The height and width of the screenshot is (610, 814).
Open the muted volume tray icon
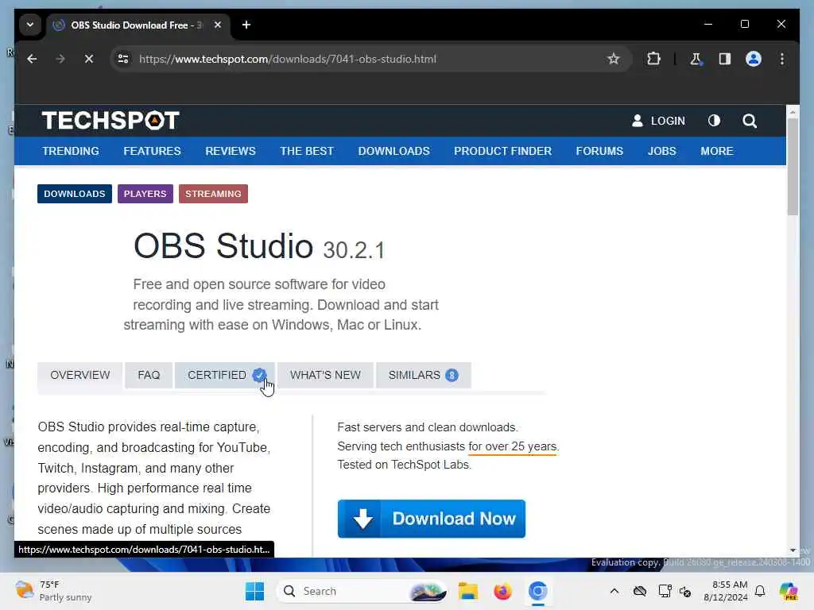[685, 591]
